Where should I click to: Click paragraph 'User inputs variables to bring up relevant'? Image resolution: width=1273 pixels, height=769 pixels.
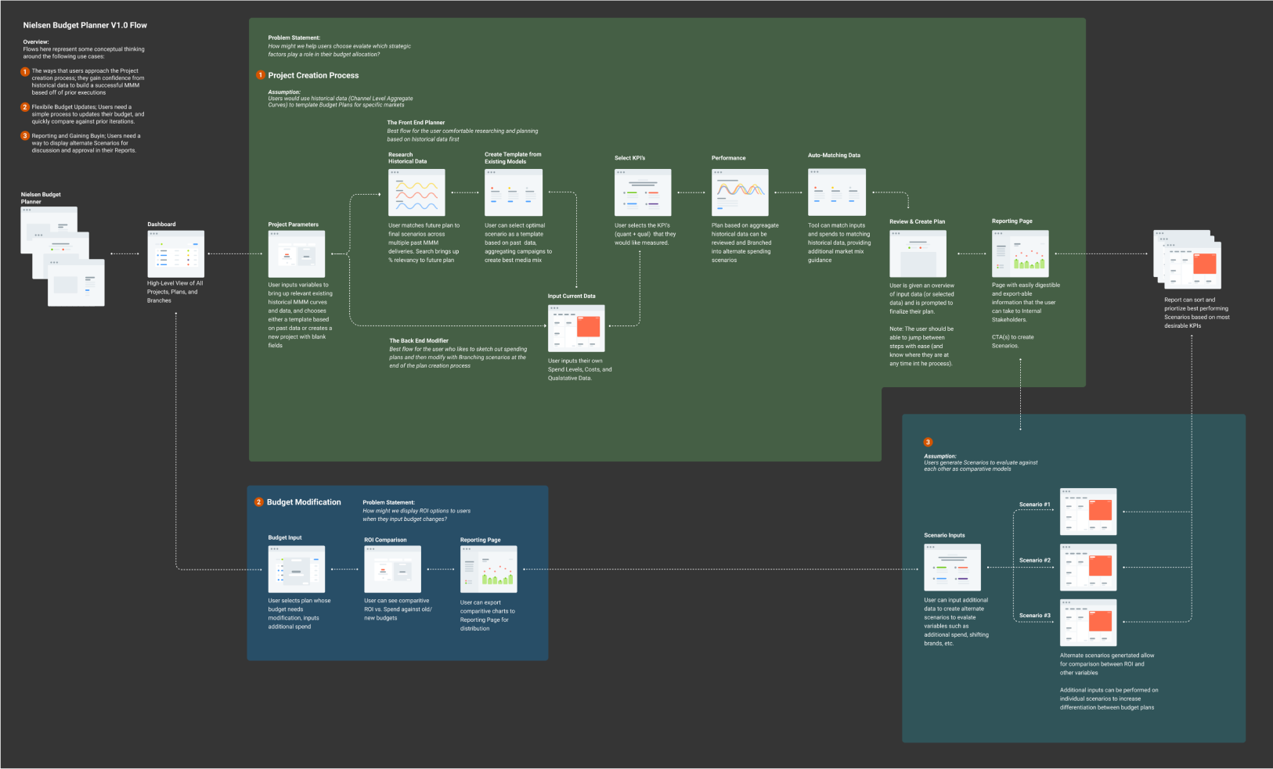click(301, 315)
